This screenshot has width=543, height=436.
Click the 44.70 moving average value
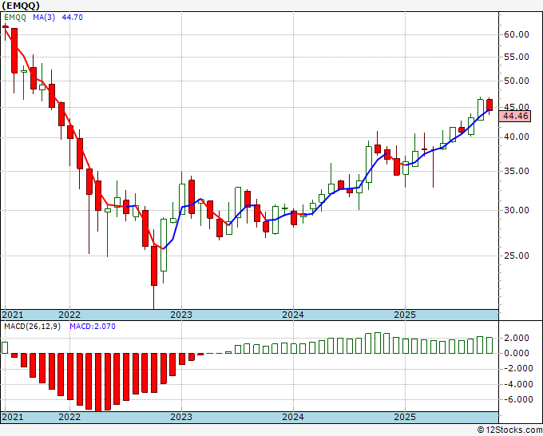point(72,18)
